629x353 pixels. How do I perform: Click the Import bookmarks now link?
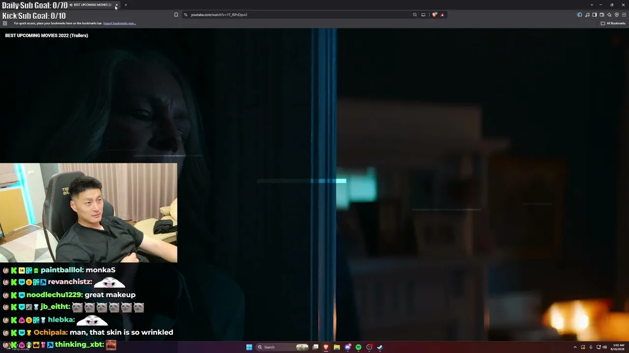pos(119,23)
